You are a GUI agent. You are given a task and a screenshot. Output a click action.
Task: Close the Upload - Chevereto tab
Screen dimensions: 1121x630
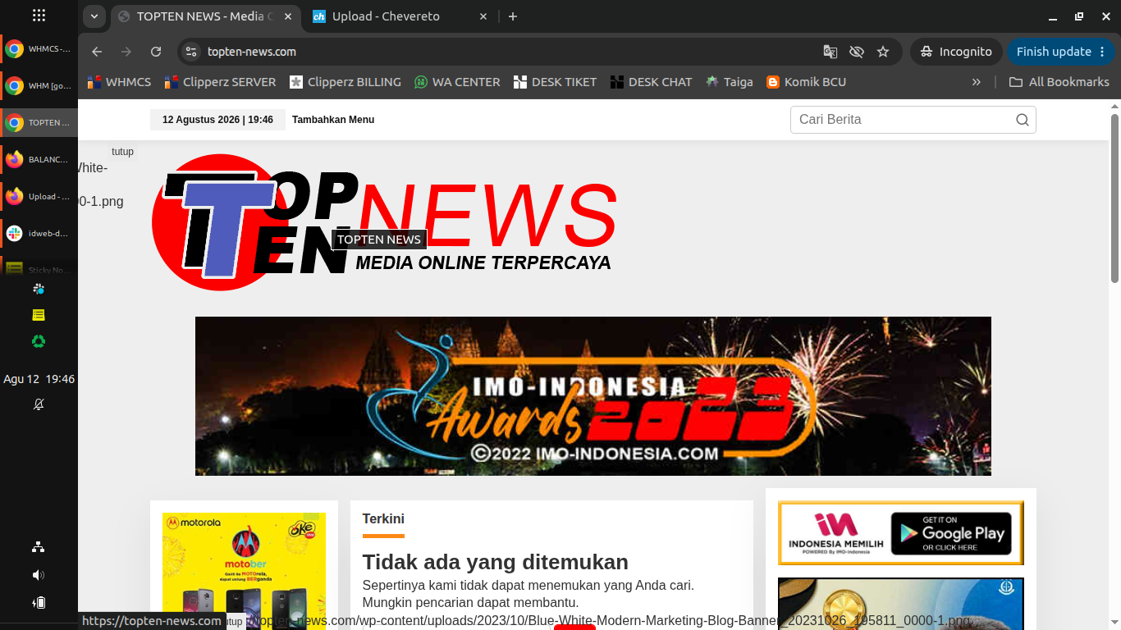(483, 16)
